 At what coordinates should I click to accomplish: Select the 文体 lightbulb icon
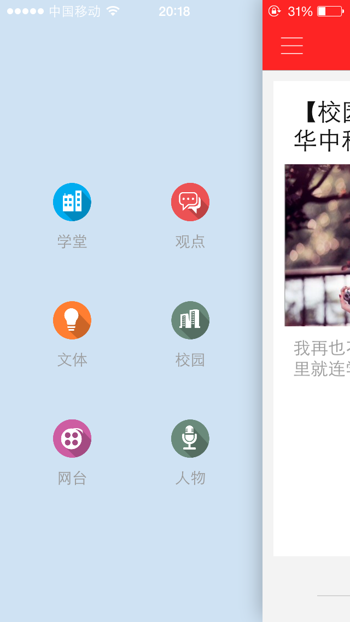(72, 320)
